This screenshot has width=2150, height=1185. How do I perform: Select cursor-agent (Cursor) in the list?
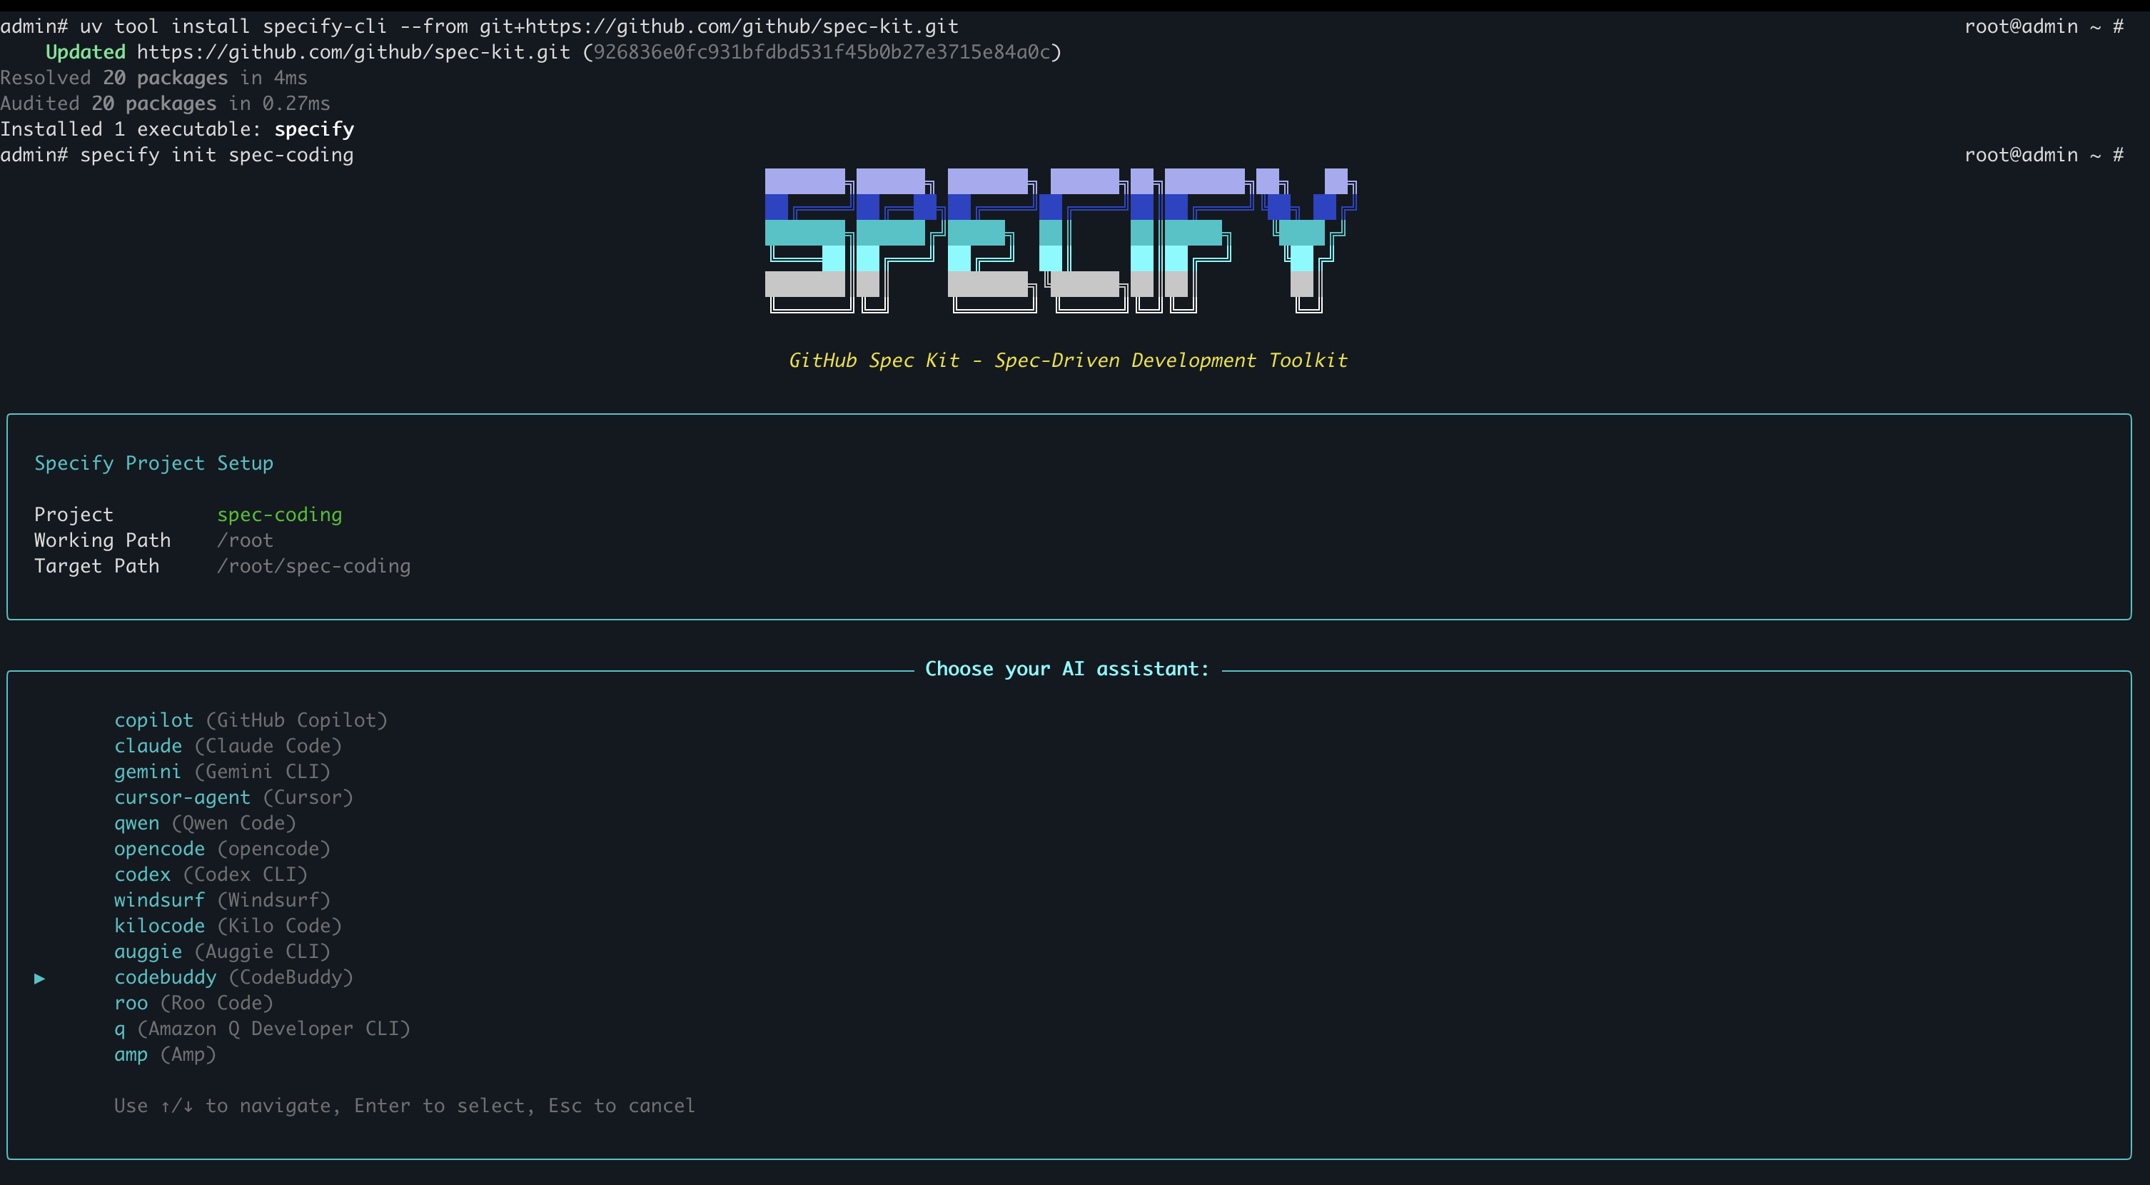(233, 798)
